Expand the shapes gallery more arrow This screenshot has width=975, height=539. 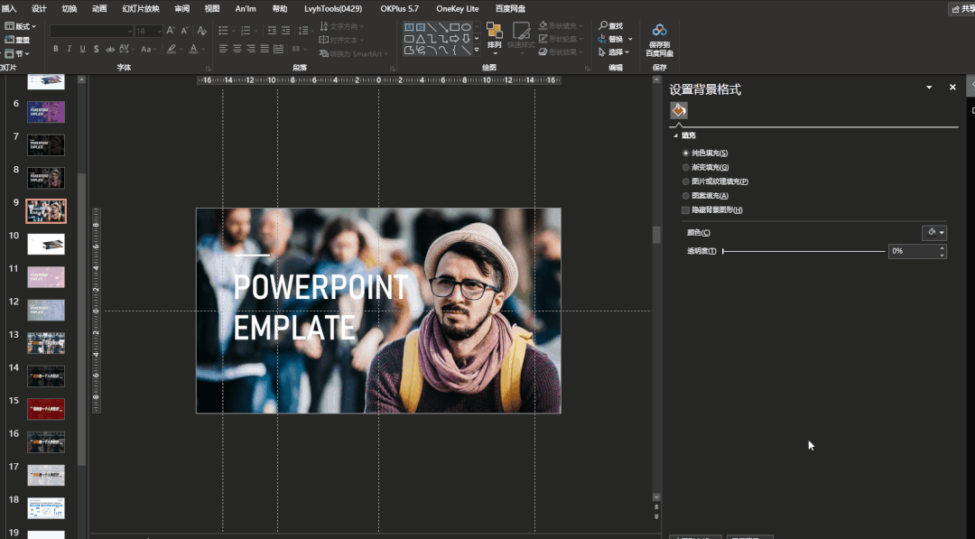coord(477,50)
